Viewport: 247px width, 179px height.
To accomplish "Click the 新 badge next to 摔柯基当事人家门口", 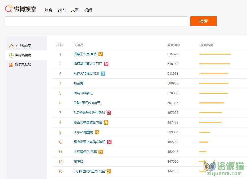I will (x=106, y=64).
